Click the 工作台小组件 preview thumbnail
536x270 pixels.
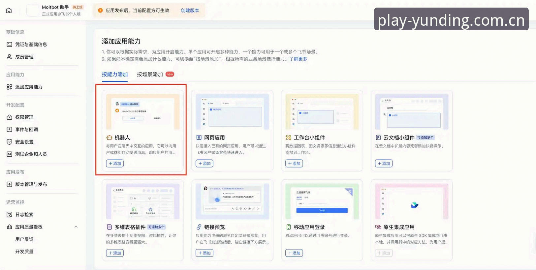tap(322, 112)
